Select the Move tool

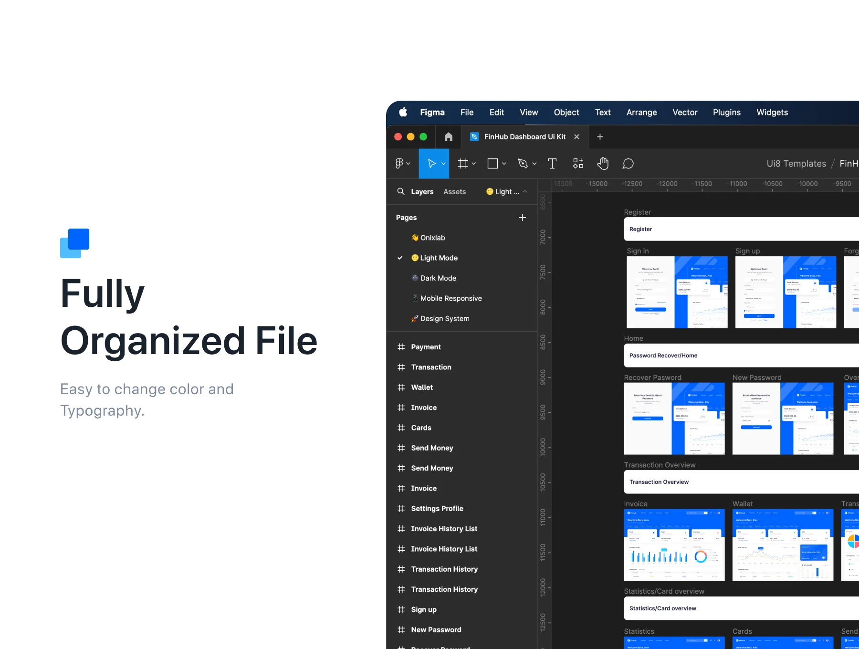(x=431, y=164)
